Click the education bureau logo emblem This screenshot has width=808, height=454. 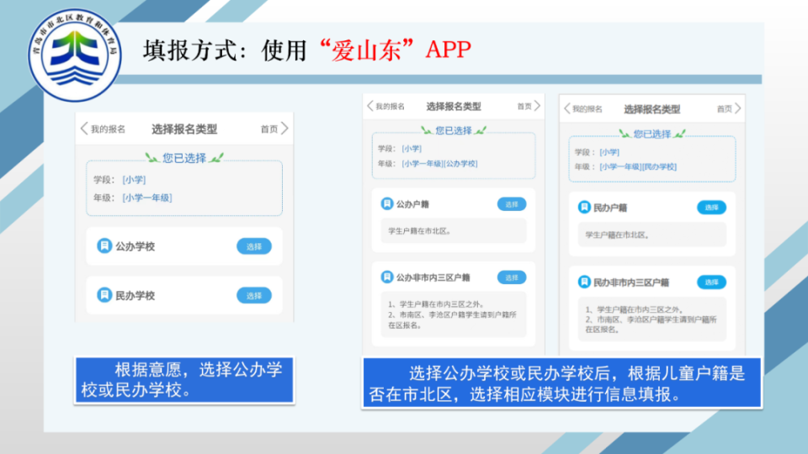coord(75,55)
